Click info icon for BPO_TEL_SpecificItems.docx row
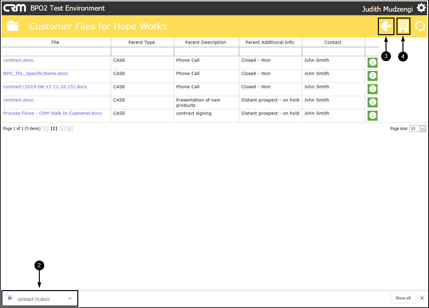 (x=373, y=76)
